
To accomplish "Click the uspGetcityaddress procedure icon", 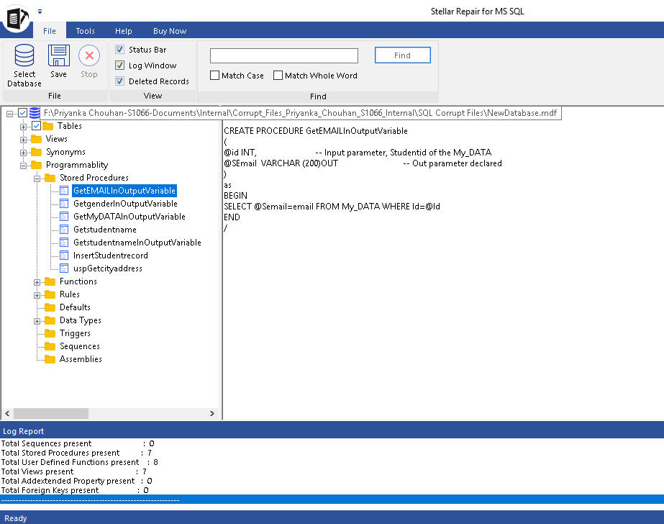I will (x=64, y=268).
